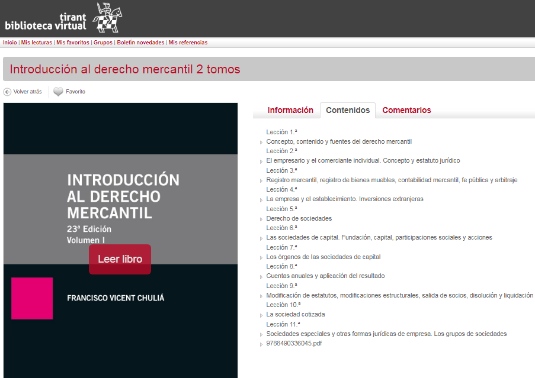The height and width of the screenshot is (378, 535).
Task: Expand La sociedad cotizada arrow
Action: [x=261, y=316]
